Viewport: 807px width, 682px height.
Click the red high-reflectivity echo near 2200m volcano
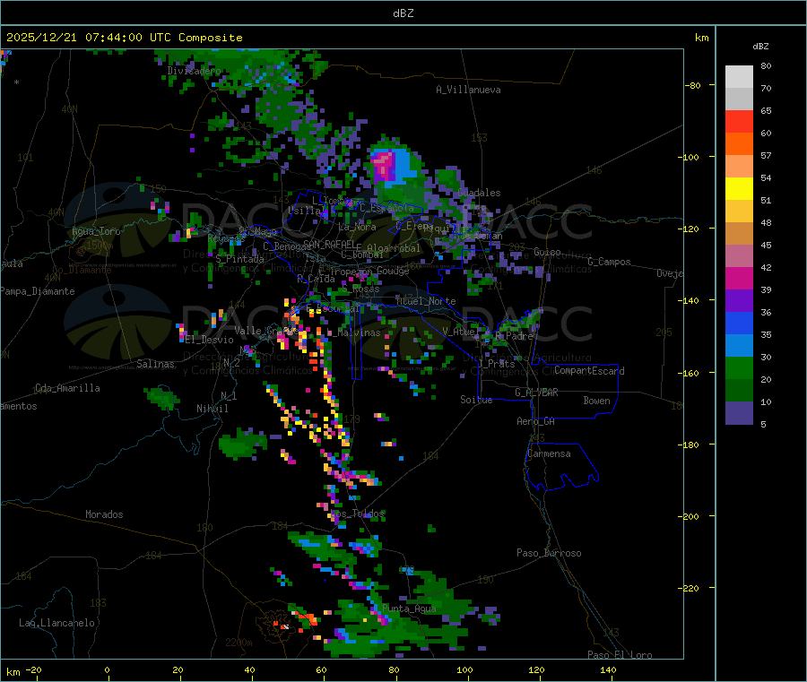tap(308, 617)
